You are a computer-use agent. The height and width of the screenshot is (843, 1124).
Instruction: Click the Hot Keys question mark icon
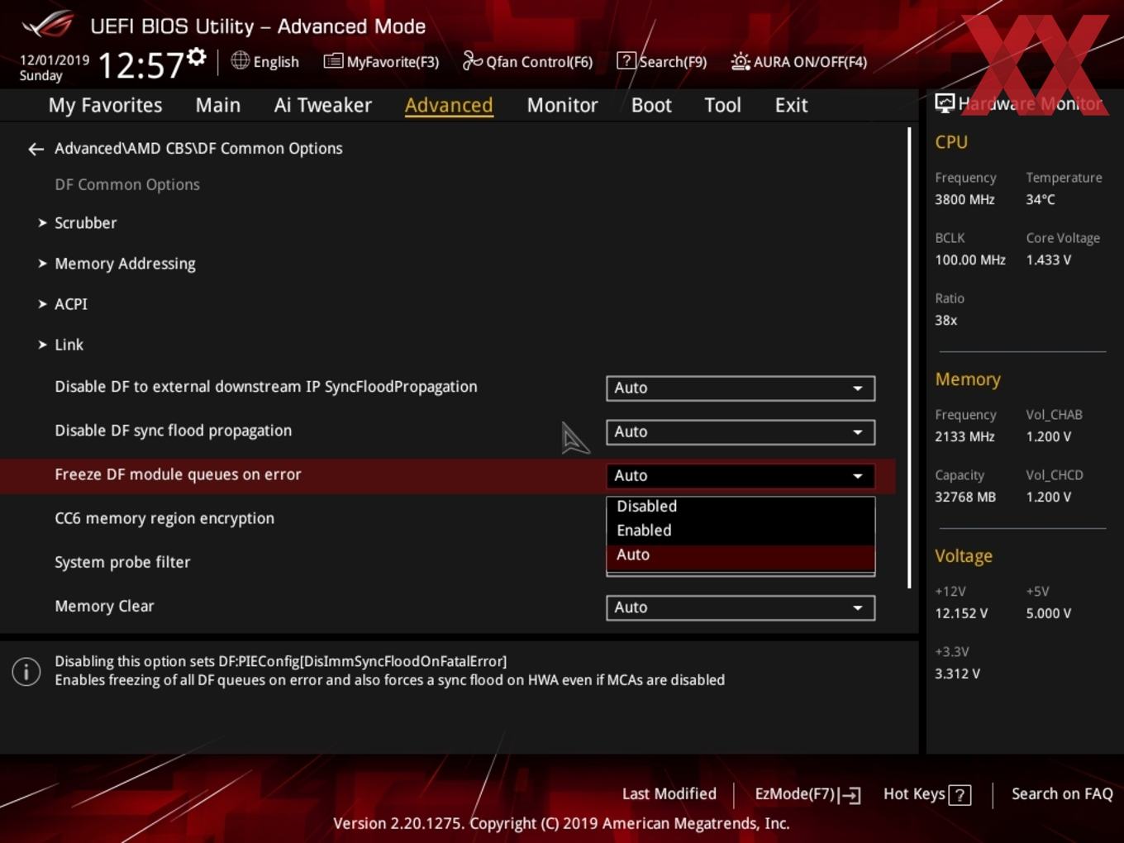960,795
